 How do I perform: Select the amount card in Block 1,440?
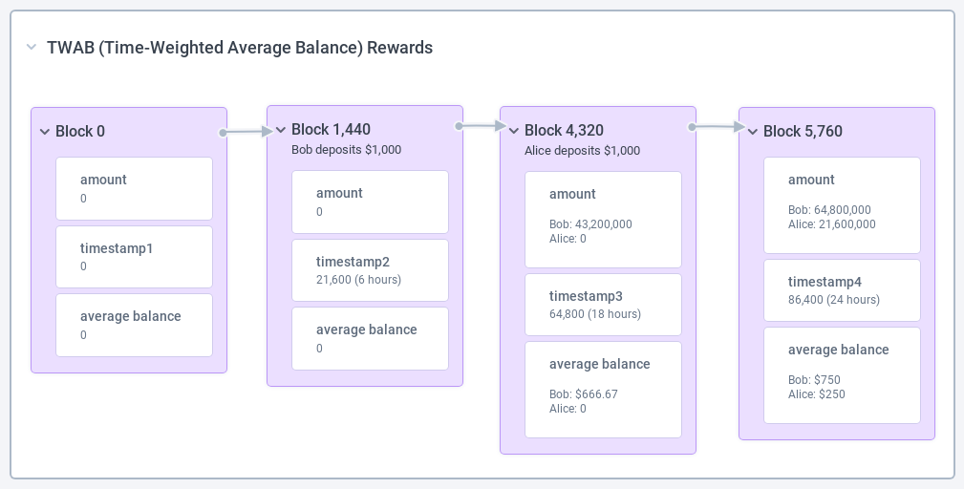[370, 202]
